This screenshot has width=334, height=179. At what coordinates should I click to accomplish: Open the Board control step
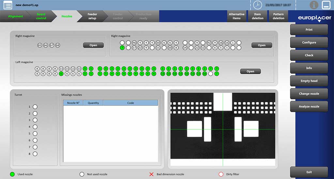41,16
